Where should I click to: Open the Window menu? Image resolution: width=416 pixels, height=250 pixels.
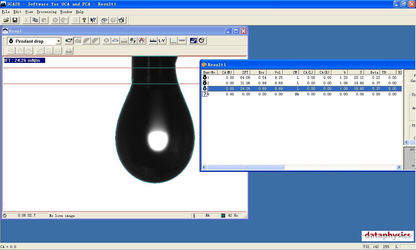(x=66, y=12)
